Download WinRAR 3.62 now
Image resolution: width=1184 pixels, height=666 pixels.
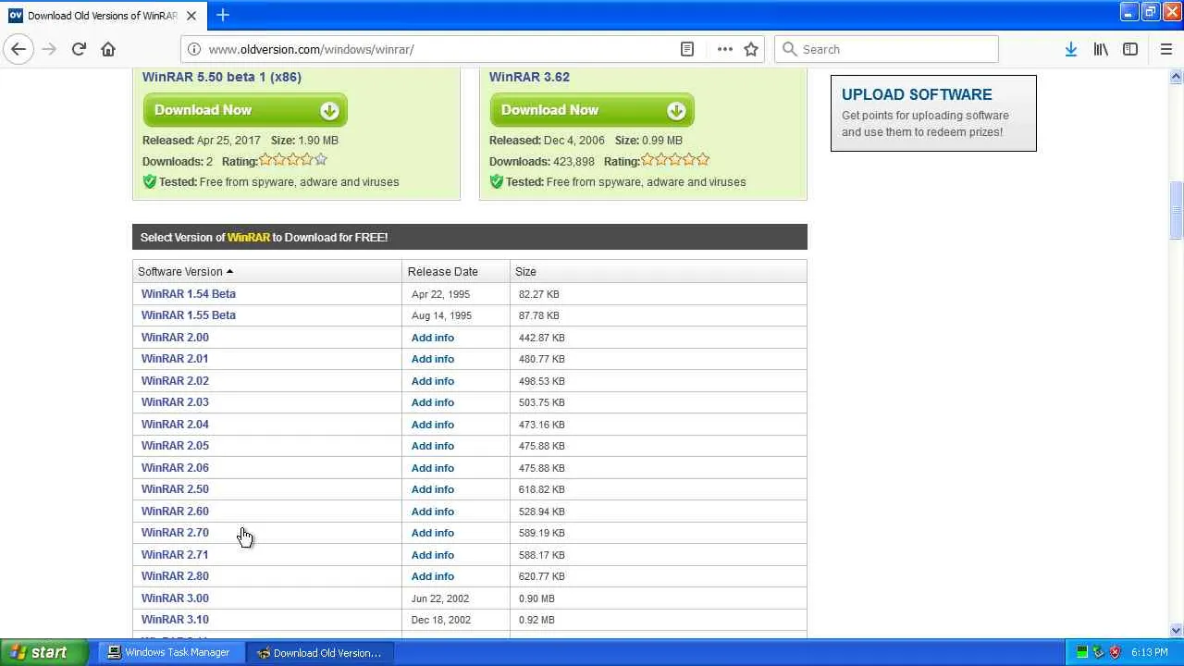[x=592, y=110]
